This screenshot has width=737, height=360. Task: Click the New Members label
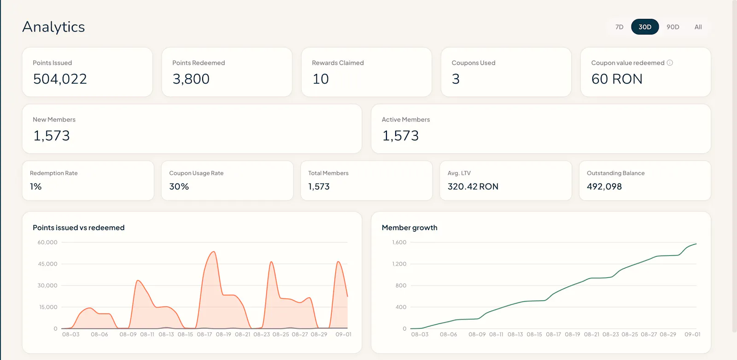(54, 119)
